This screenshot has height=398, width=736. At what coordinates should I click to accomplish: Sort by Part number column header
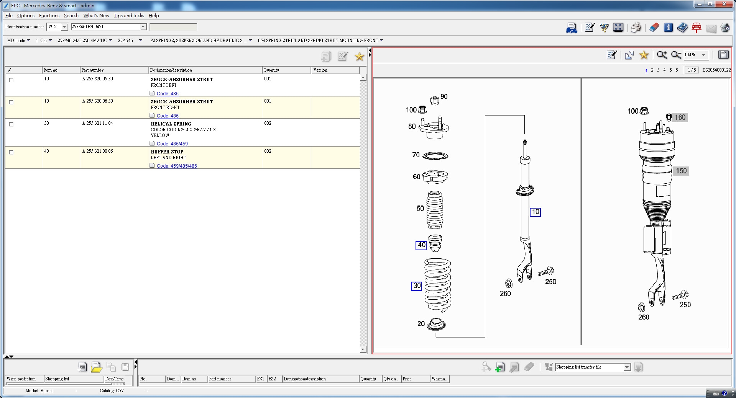coord(114,70)
